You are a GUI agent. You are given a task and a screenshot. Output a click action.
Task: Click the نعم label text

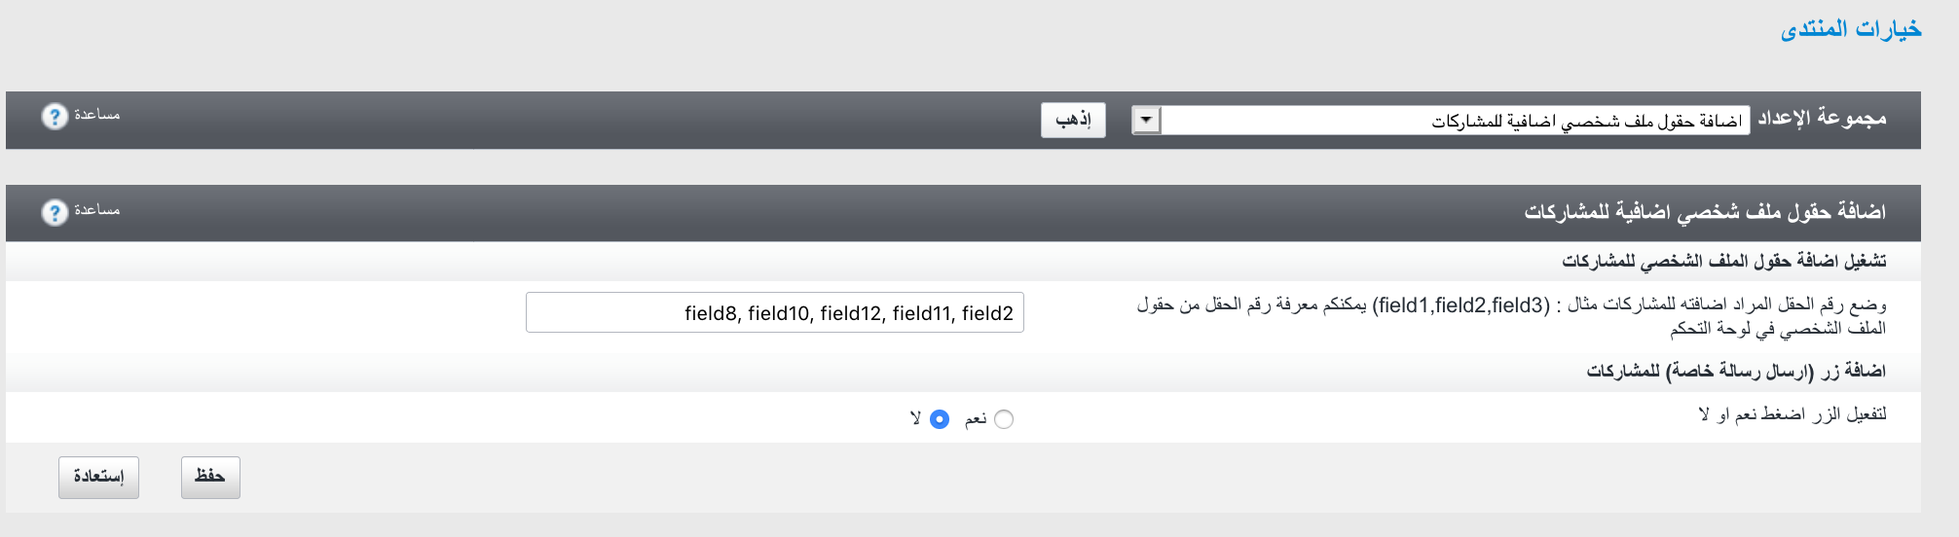tap(976, 419)
